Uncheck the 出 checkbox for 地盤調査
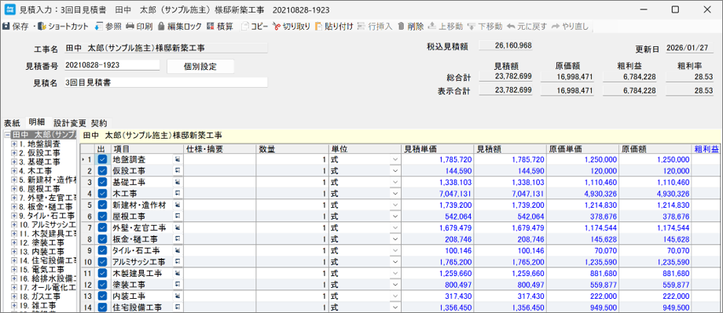The image size is (723, 313). pyautogui.click(x=102, y=160)
